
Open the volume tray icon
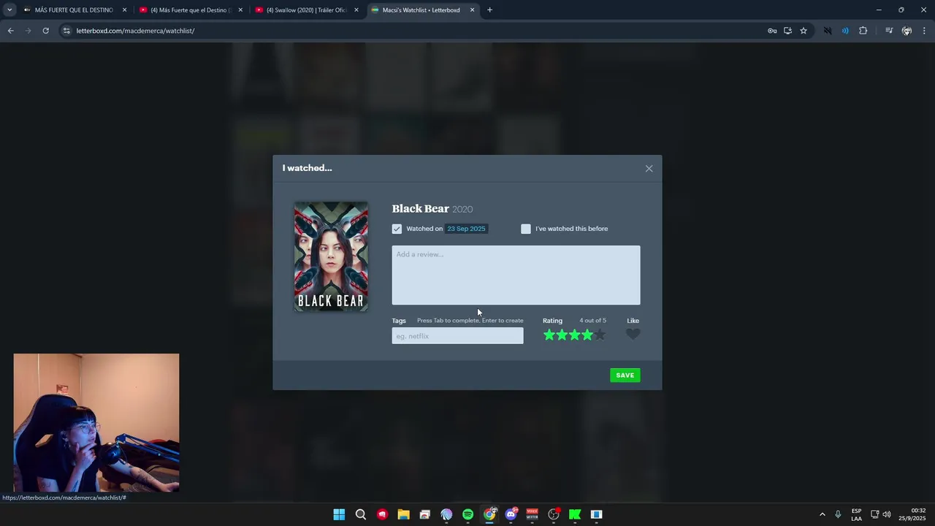click(887, 514)
